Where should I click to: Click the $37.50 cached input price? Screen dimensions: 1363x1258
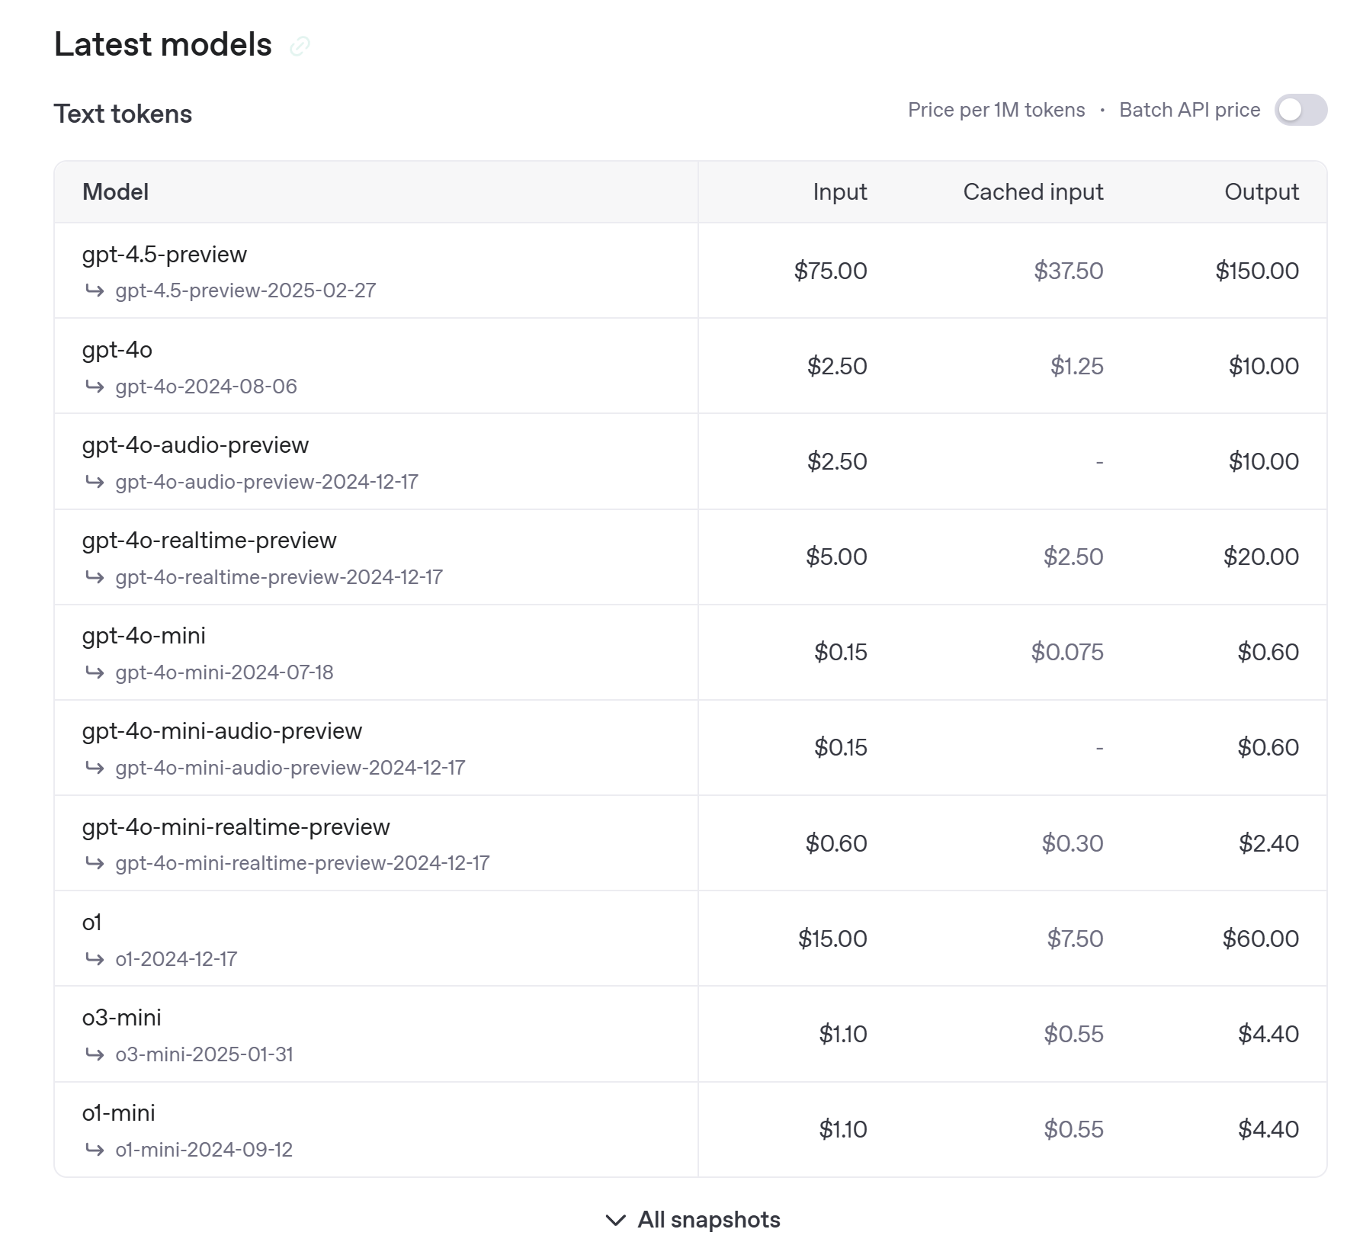click(x=1068, y=271)
